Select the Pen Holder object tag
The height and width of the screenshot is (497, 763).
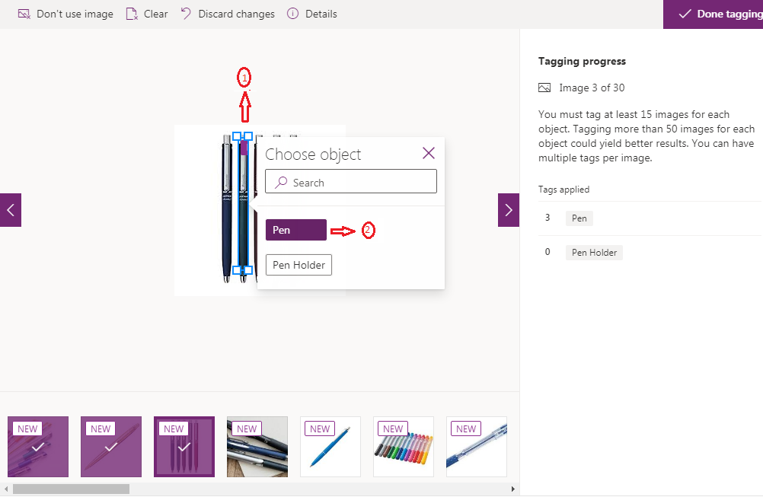pos(298,265)
